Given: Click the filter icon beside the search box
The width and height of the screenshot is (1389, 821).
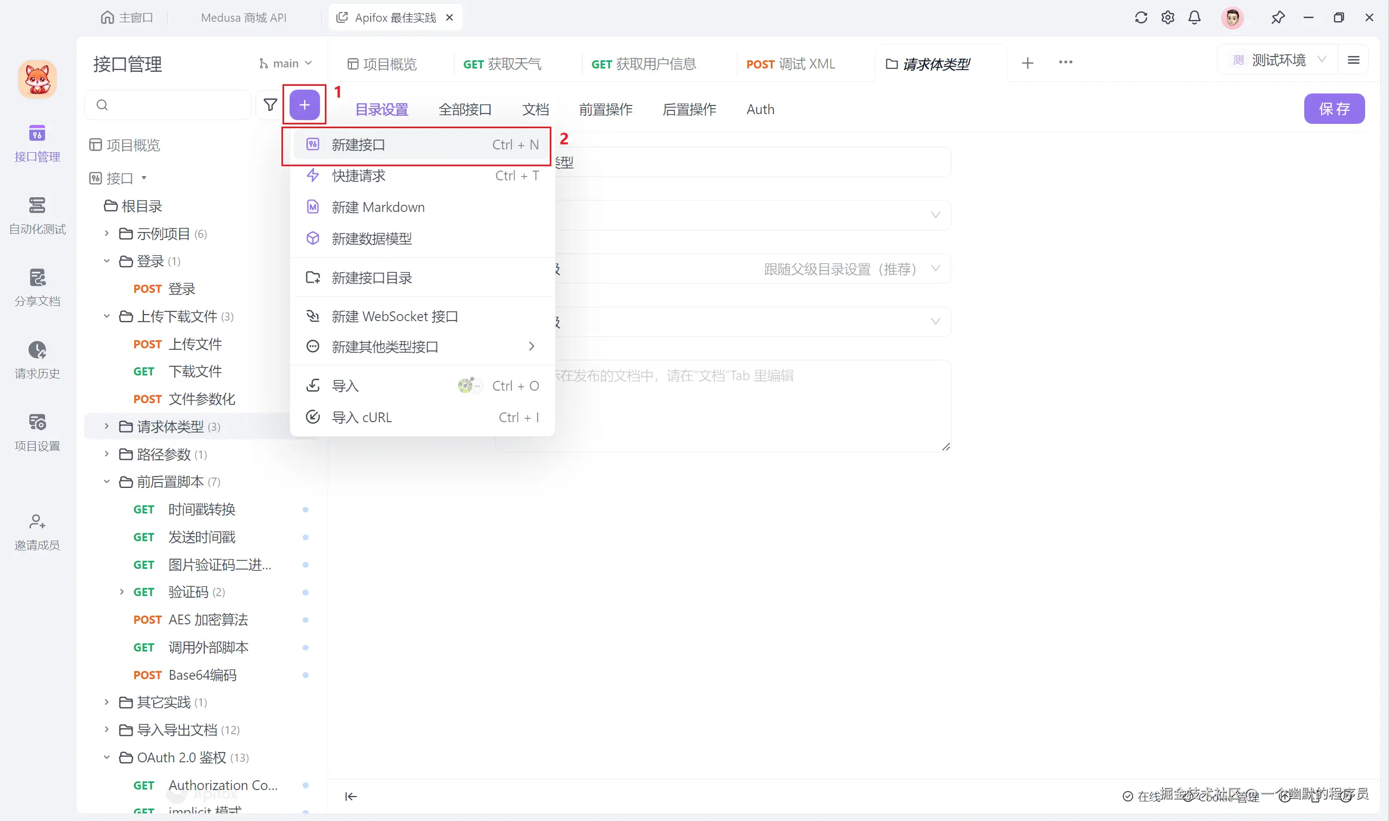Looking at the screenshot, I should tap(271, 104).
